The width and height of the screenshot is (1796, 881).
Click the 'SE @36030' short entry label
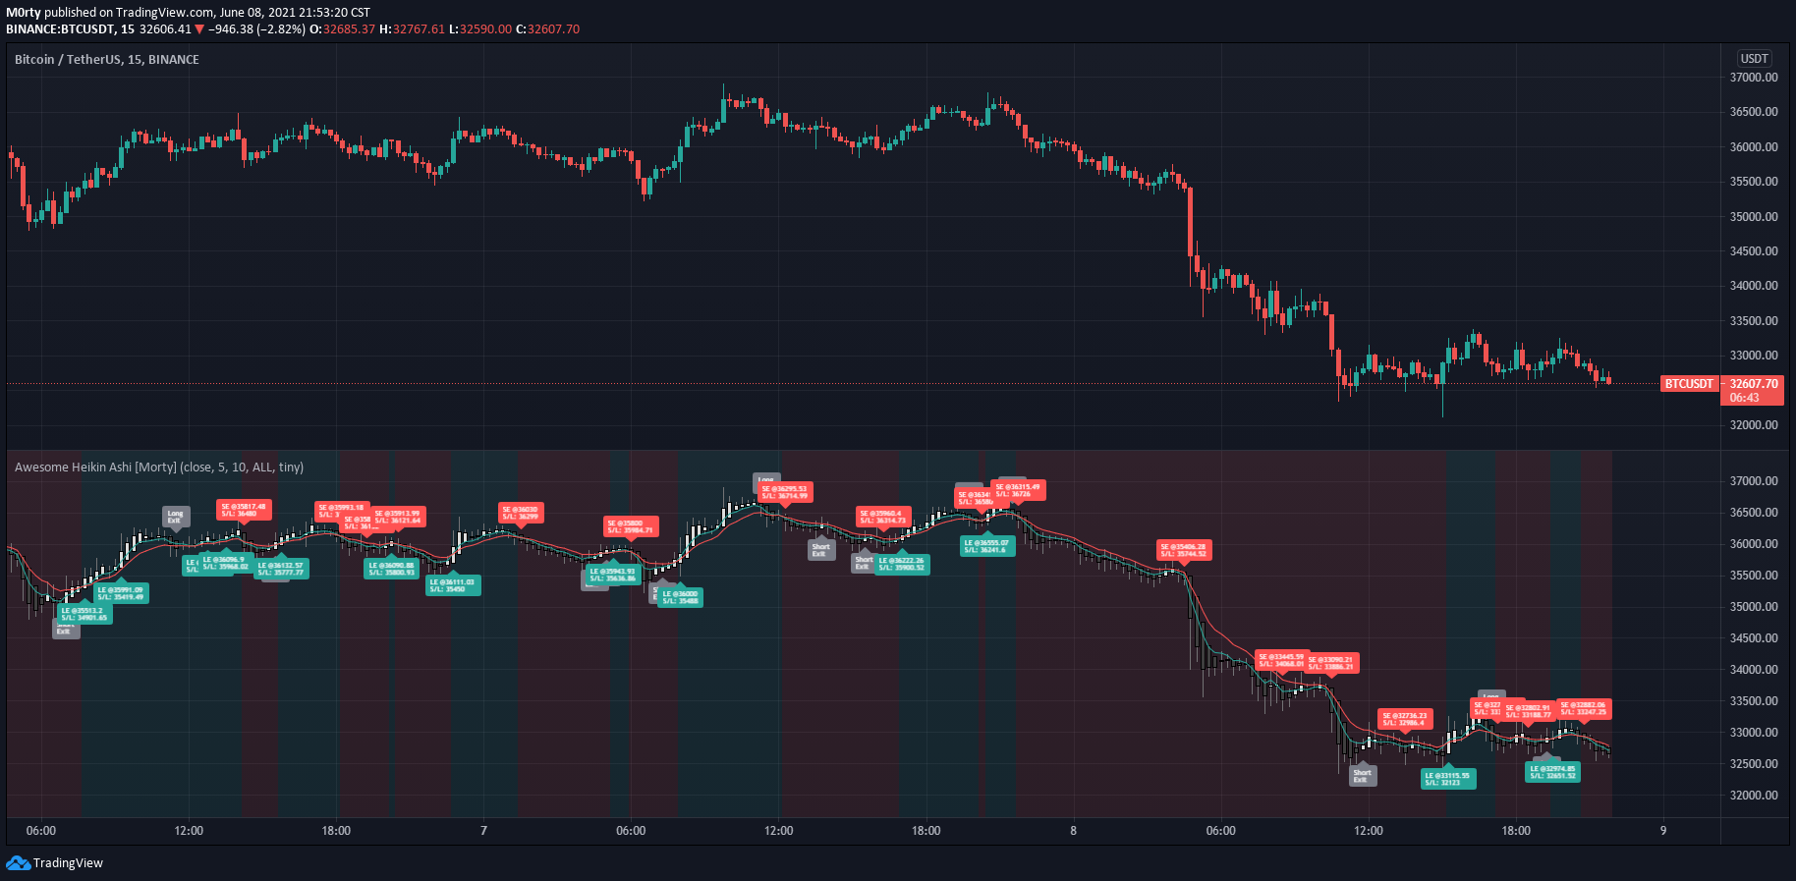point(522,513)
